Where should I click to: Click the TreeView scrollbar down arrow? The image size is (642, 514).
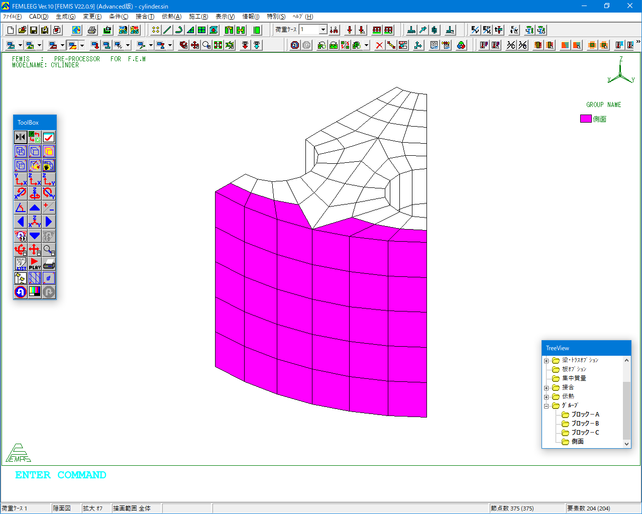click(x=626, y=444)
